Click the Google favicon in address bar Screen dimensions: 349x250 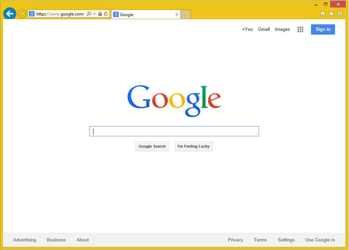(x=32, y=14)
